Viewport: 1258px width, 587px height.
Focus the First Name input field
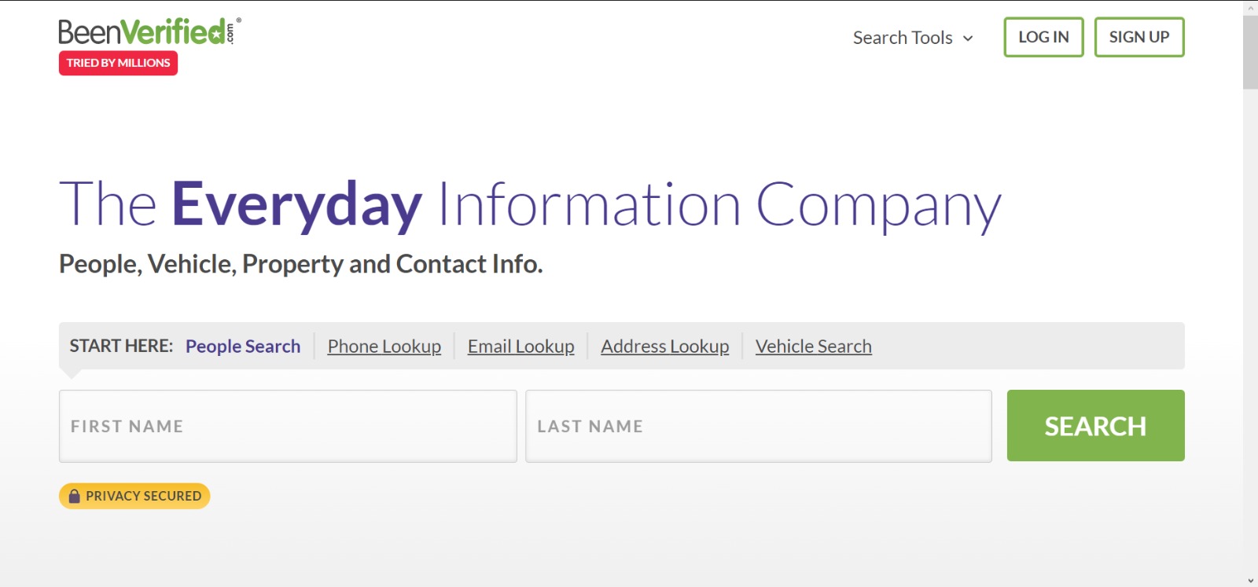(x=288, y=426)
